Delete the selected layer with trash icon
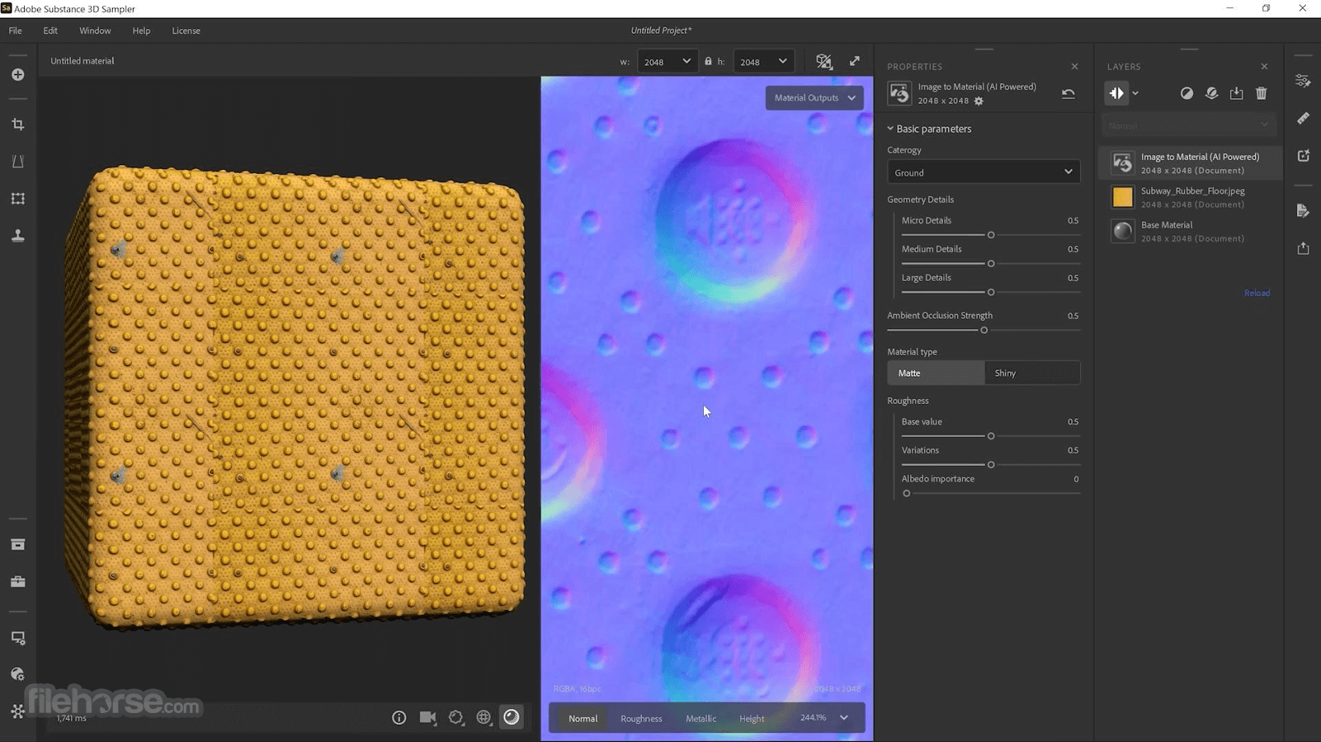Image resolution: width=1321 pixels, height=742 pixels. (x=1261, y=93)
